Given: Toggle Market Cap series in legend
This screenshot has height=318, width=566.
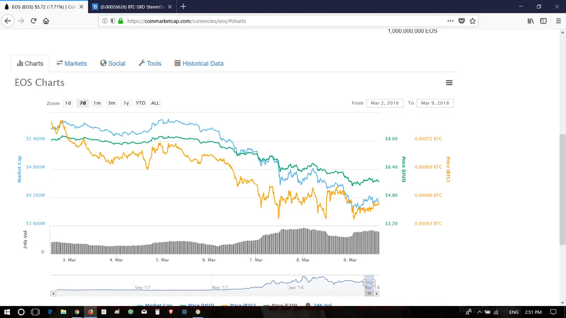Looking at the screenshot, I should pyautogui.click(x=154, y=305).
